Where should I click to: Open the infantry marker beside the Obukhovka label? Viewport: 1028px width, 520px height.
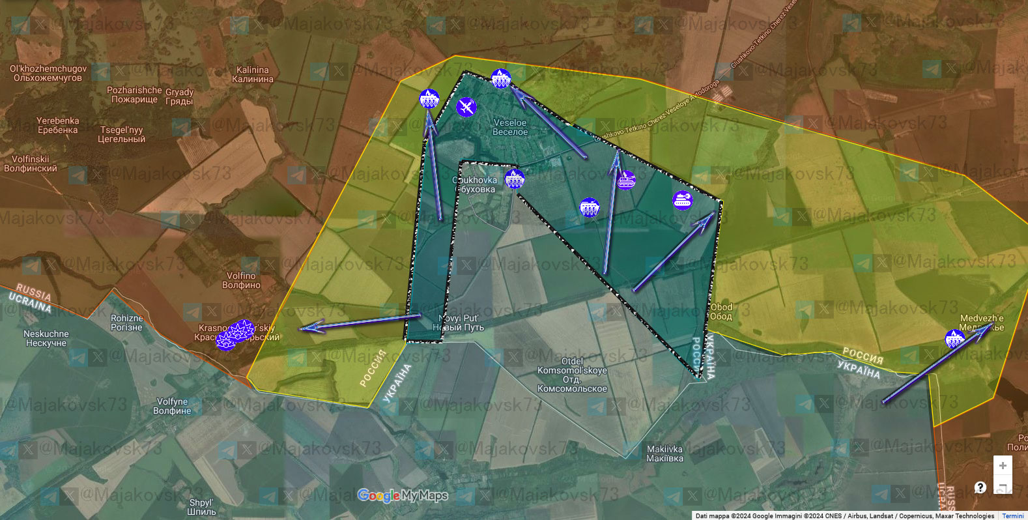pos(515,179)
